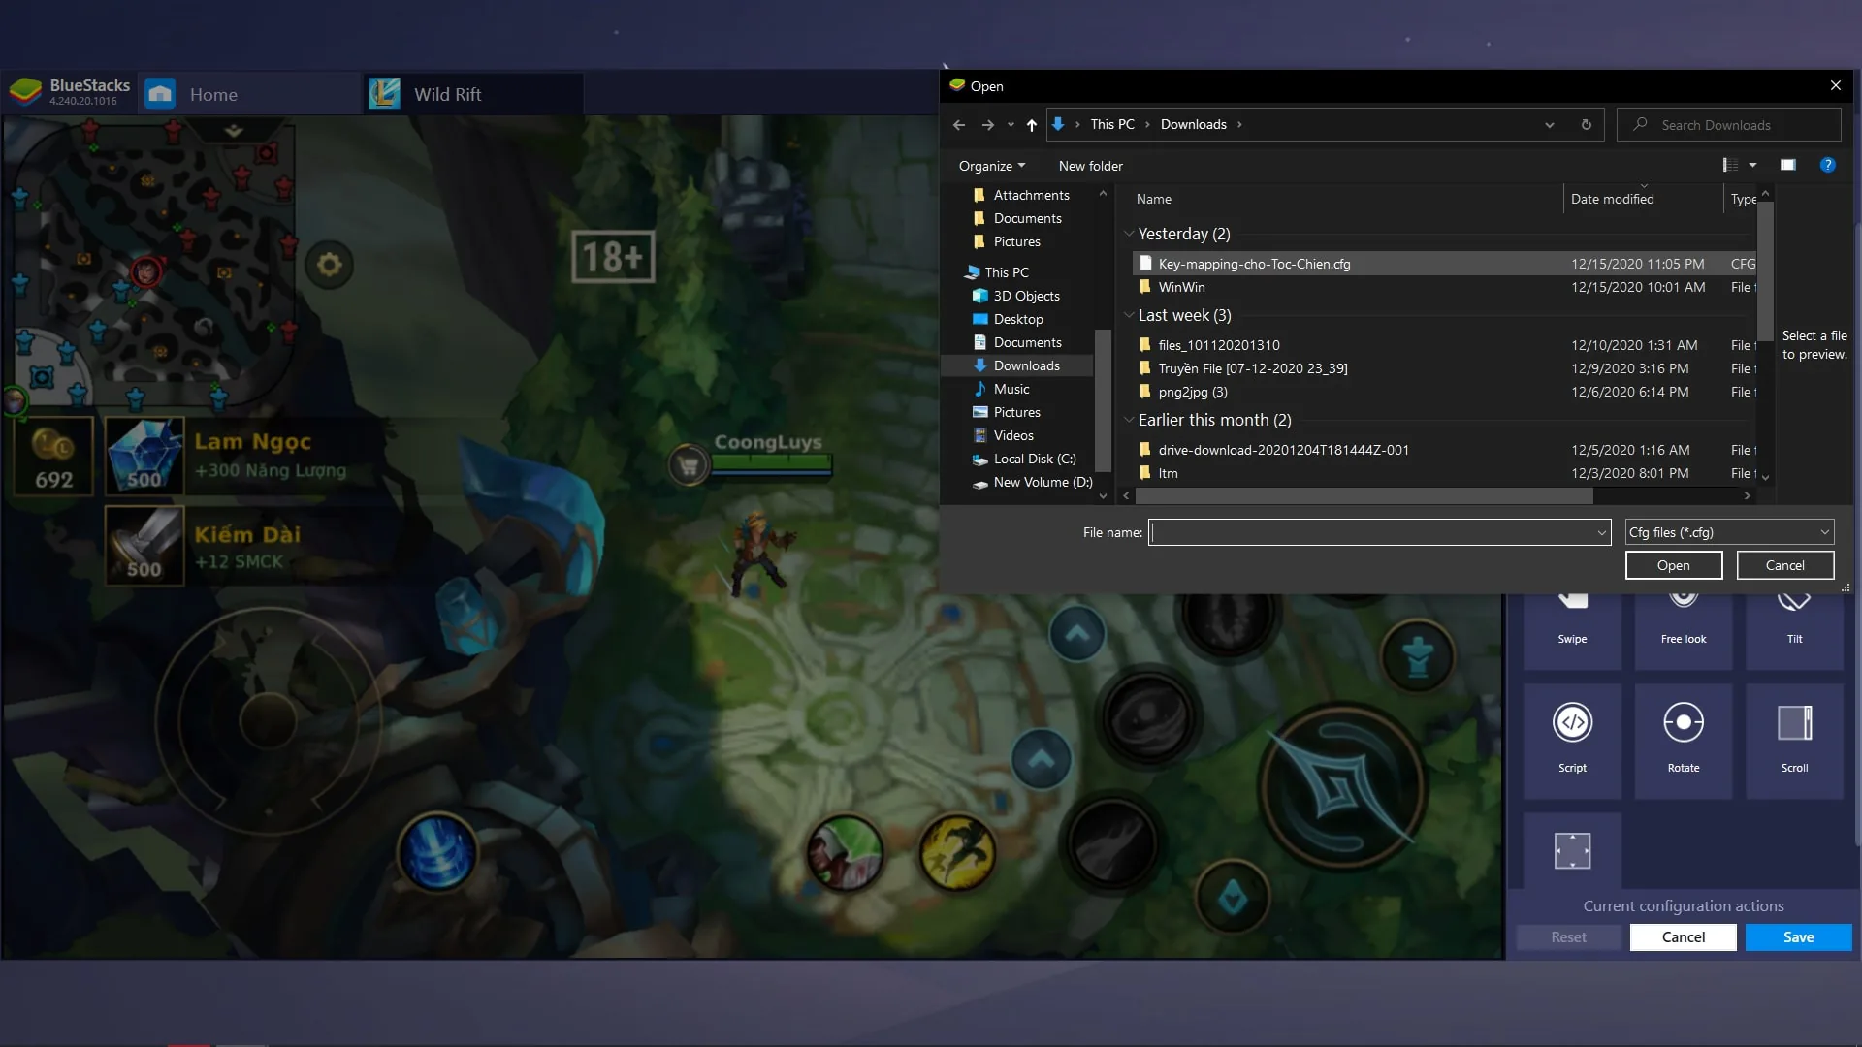Click Cancel in the controls editor

pyautogui.click(x=1683, y=936)
